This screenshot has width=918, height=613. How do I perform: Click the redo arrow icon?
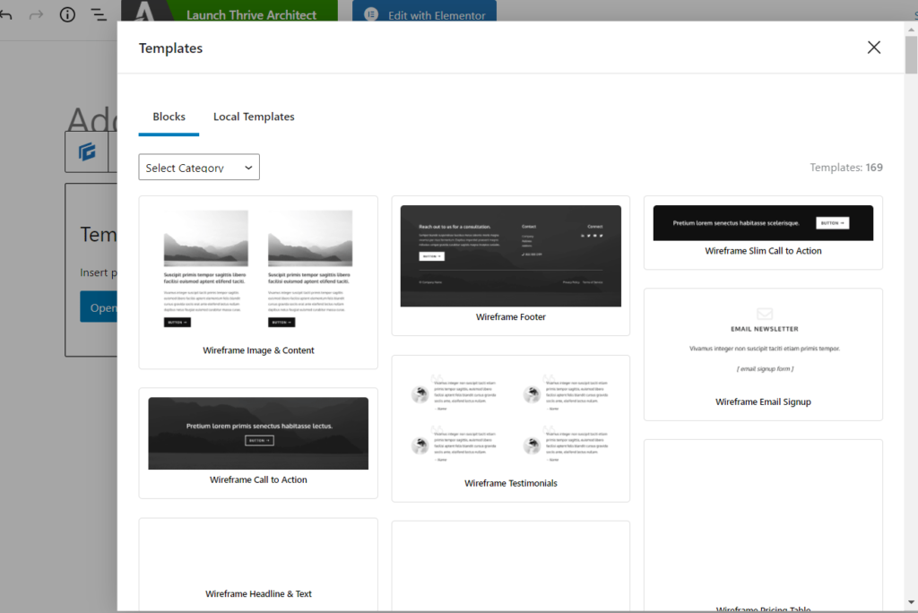click(x=36, y=15)
